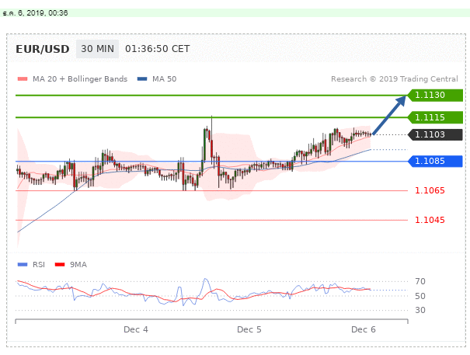Click the Dec 4 date axis label
The height and width of the screenshot is (355, 470).
click(x=136, y=330)
